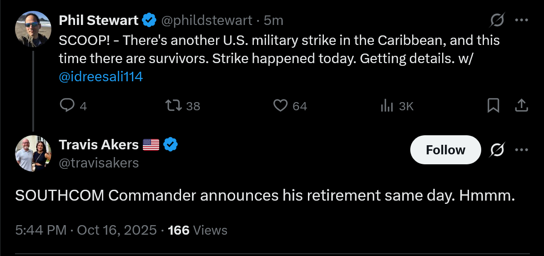
Task: Open Travis Akers' profile picture
Action: (33, 153)
